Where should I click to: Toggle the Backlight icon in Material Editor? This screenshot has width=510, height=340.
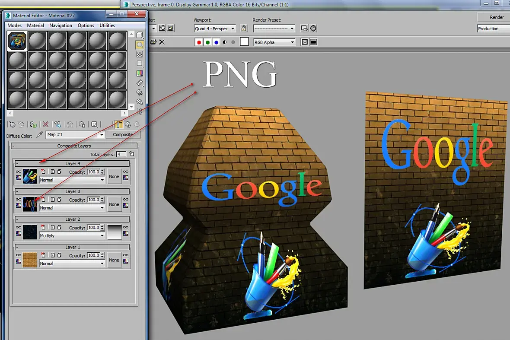pos(140,45)
